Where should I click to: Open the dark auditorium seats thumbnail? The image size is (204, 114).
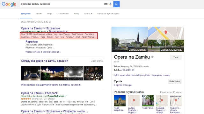[31, 73]
